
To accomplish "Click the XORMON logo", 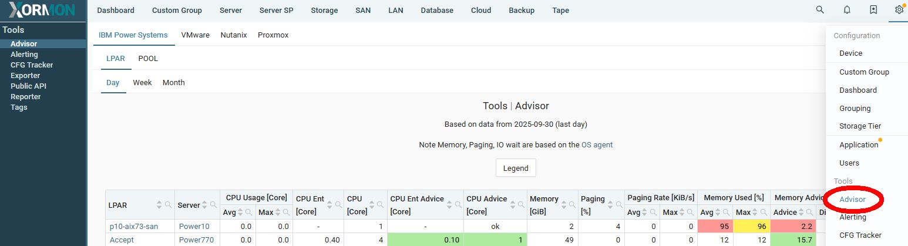I will pos(43,10).
